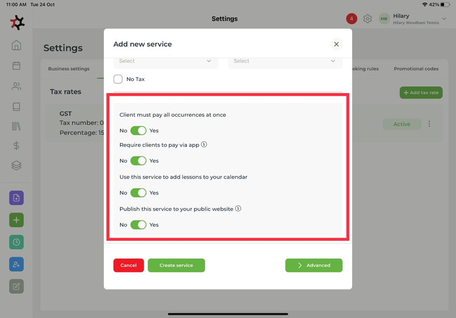Click the Create service button
This screenshot has width=456, height=318.
point(176,265)
